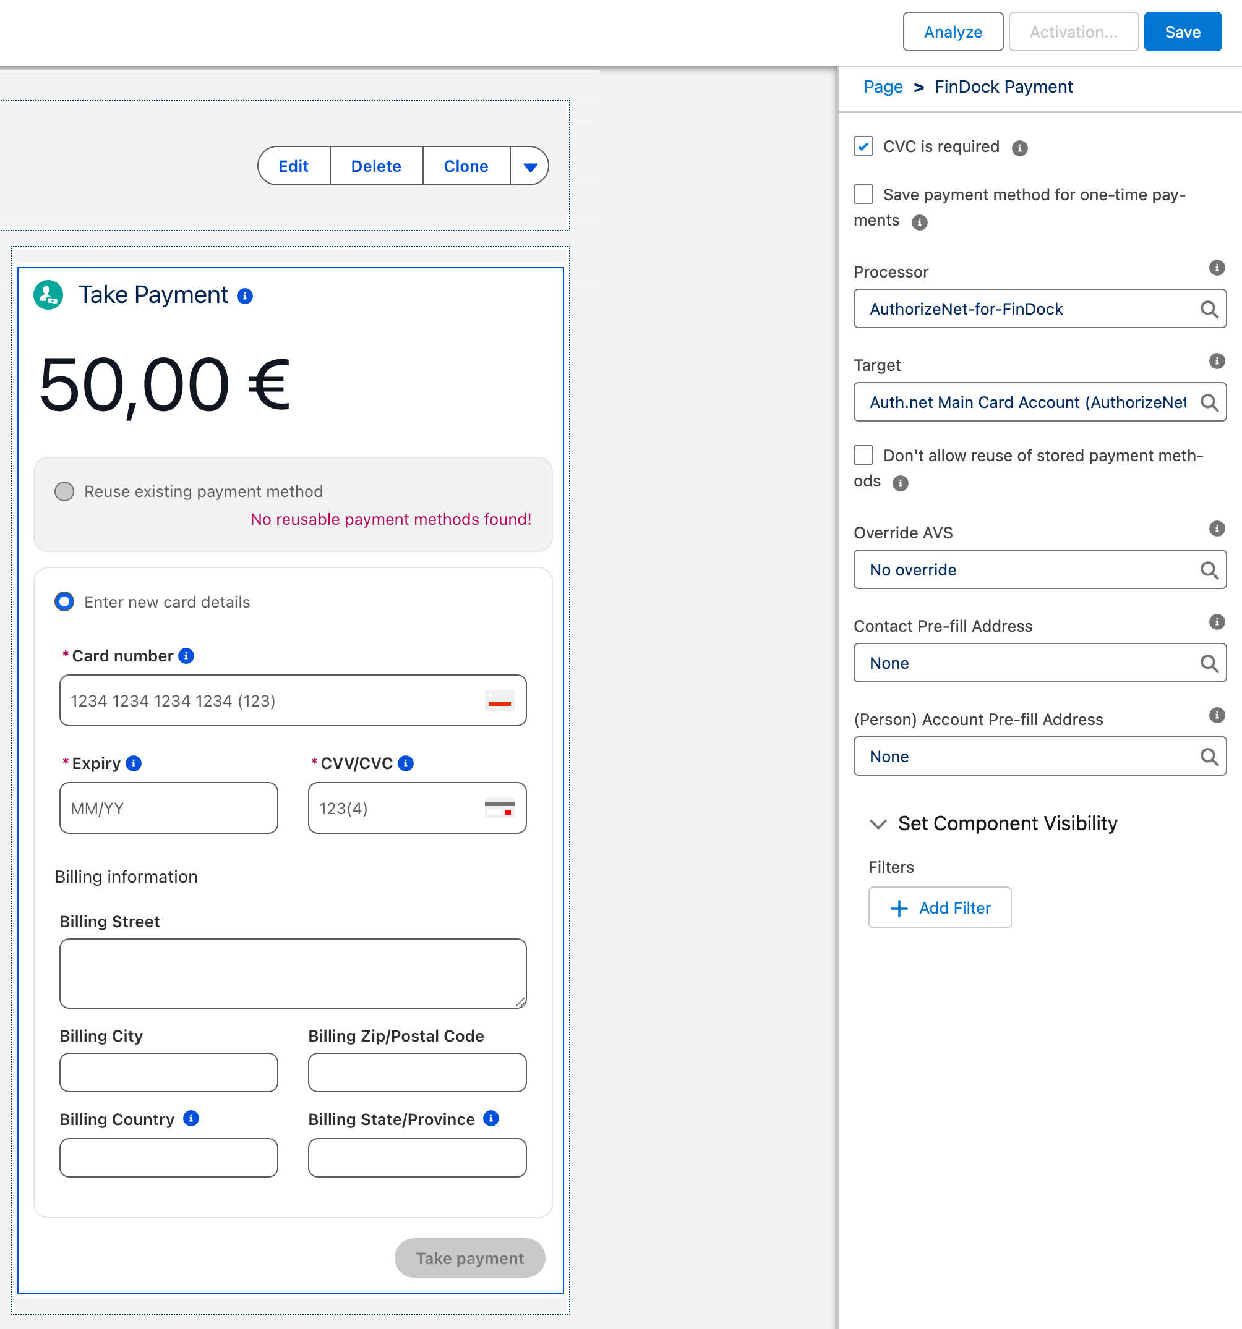This screenshot has width=1242, height=1329.
Task: Click search icon in Account Pre-fill Address
Action: click(x=1209, y=757)
